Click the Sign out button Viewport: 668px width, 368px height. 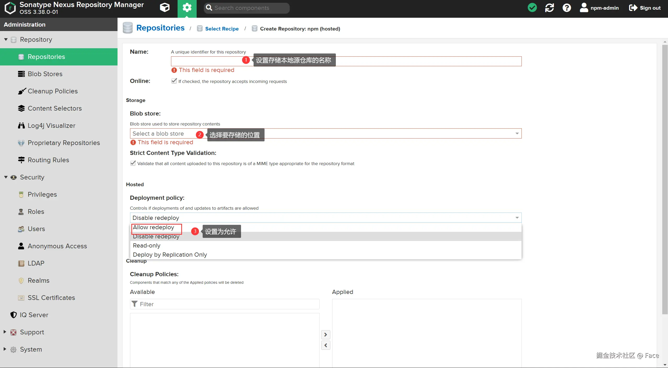pos(645,8)
